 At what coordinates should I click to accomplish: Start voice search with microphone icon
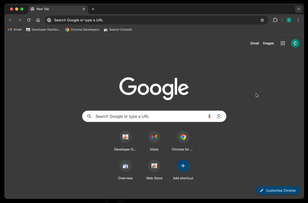209,116
